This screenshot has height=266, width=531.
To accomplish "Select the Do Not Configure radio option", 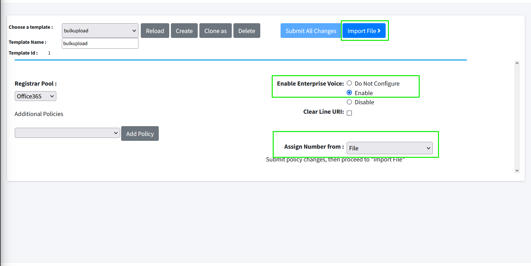I will [x=349, y=83].
